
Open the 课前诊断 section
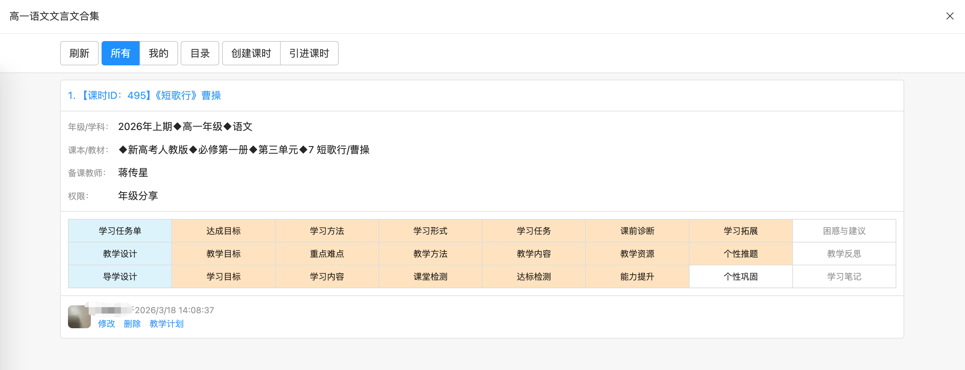click(x=637, y=231)
